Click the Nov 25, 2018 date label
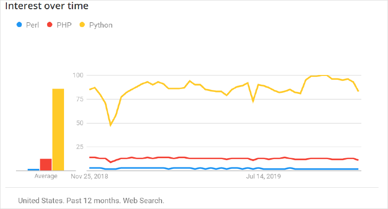 [x=90, y=176]
